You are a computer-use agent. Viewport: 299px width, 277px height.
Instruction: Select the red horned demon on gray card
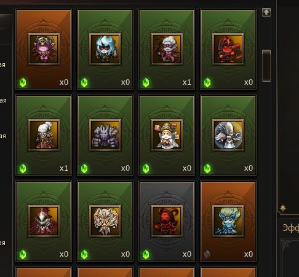167,221
